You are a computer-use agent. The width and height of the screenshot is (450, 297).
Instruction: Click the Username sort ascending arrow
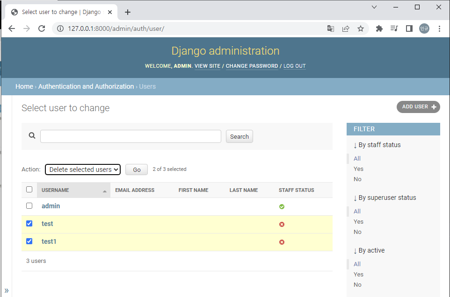click(105, 191)
